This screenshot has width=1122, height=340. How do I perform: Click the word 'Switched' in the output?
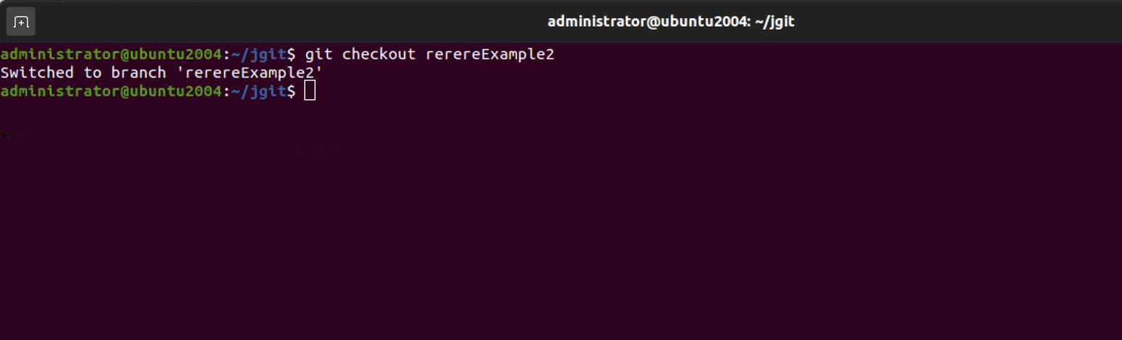click(x=37, y=73)
